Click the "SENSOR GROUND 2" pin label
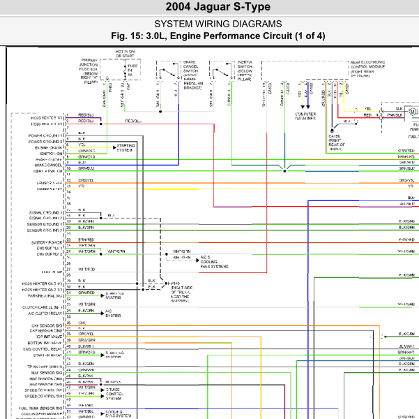Screen dimensions: 419x419 [45, 230]
